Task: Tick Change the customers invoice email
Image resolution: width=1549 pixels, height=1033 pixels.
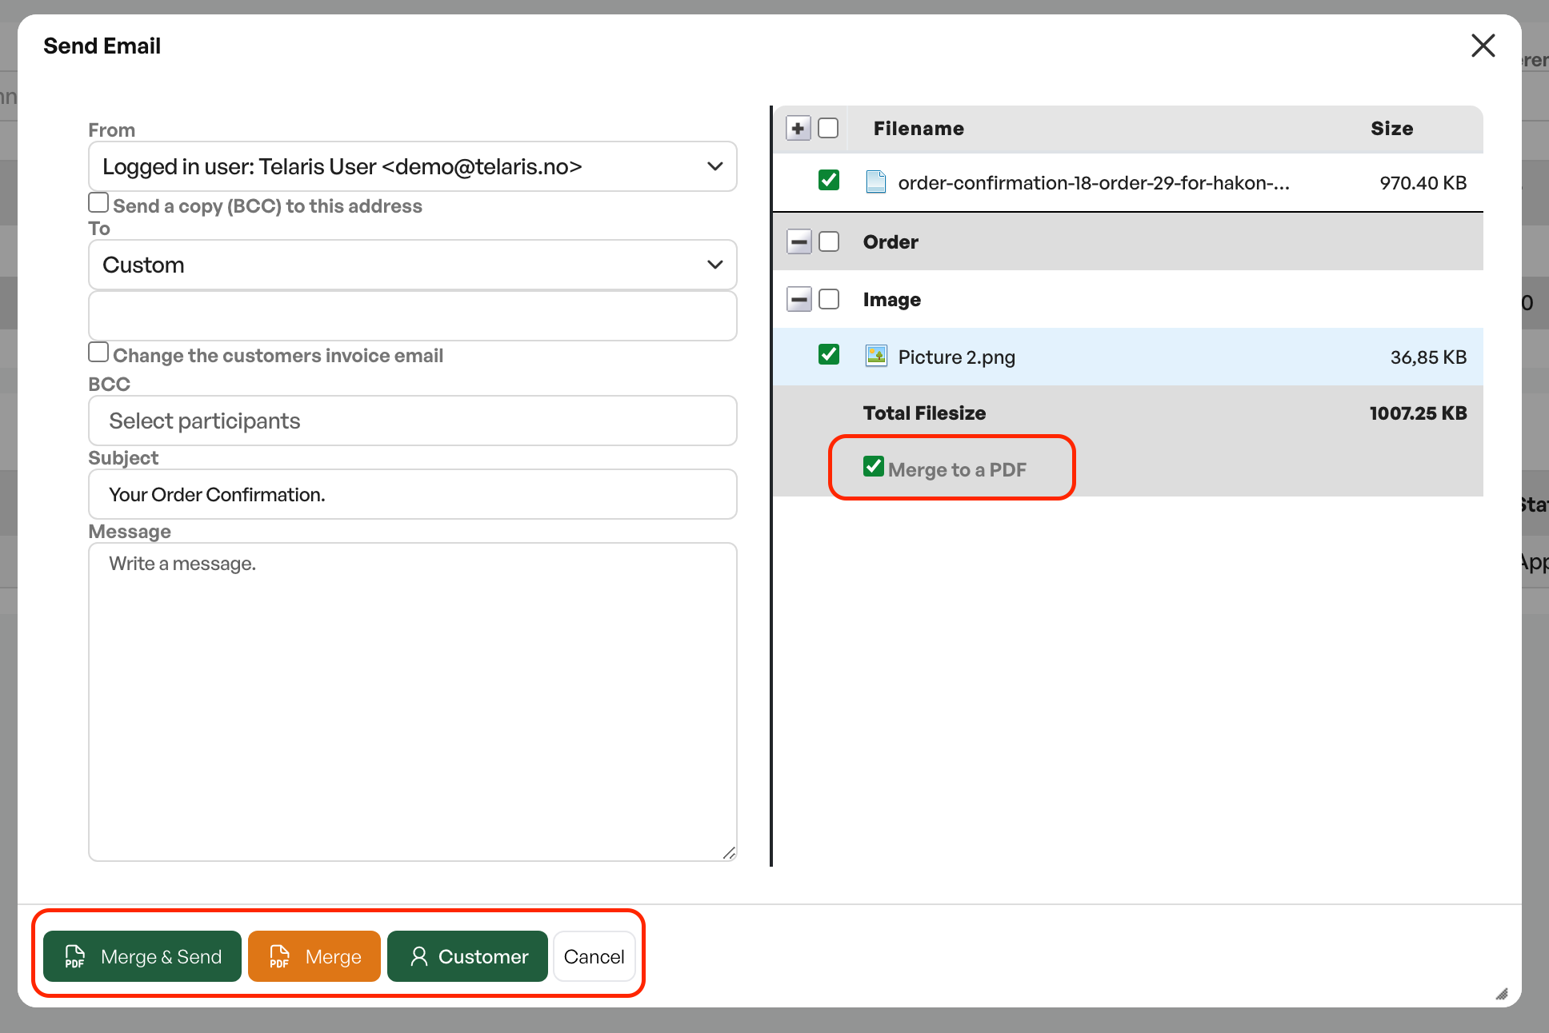Action: point(98,353)
